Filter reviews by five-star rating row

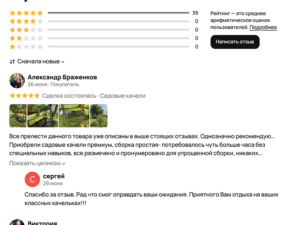click(x=104, y=13)
